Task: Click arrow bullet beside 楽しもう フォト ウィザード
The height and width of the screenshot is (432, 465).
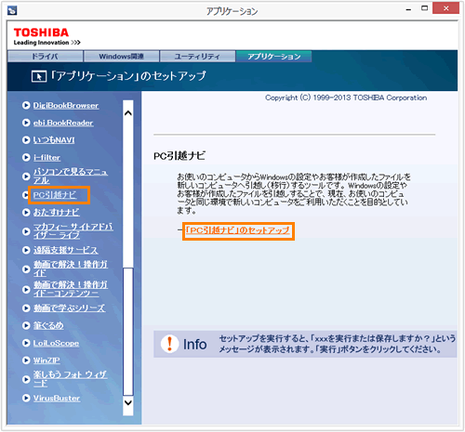Action: click(26, 379)
